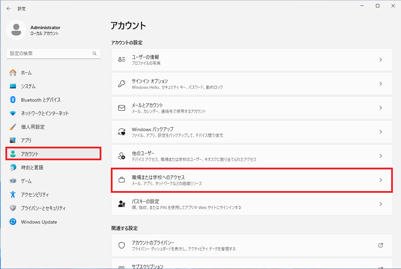
Task: Open アカウントのプライバシー related setting
Action: click(252, 245)
